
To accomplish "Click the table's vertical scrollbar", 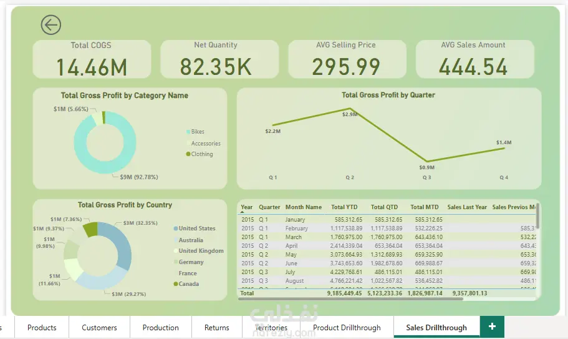I will click(538, 216).
